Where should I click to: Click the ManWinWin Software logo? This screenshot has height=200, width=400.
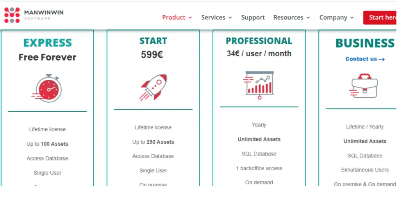click(x=34, y=15)
